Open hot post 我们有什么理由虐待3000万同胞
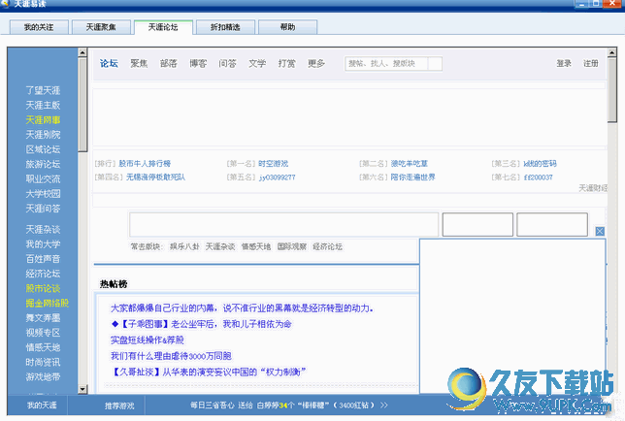The image size is (625, 421). point(171,356)
